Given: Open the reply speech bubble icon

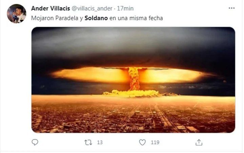Looking at the screenshot, I should pos(35,142).
